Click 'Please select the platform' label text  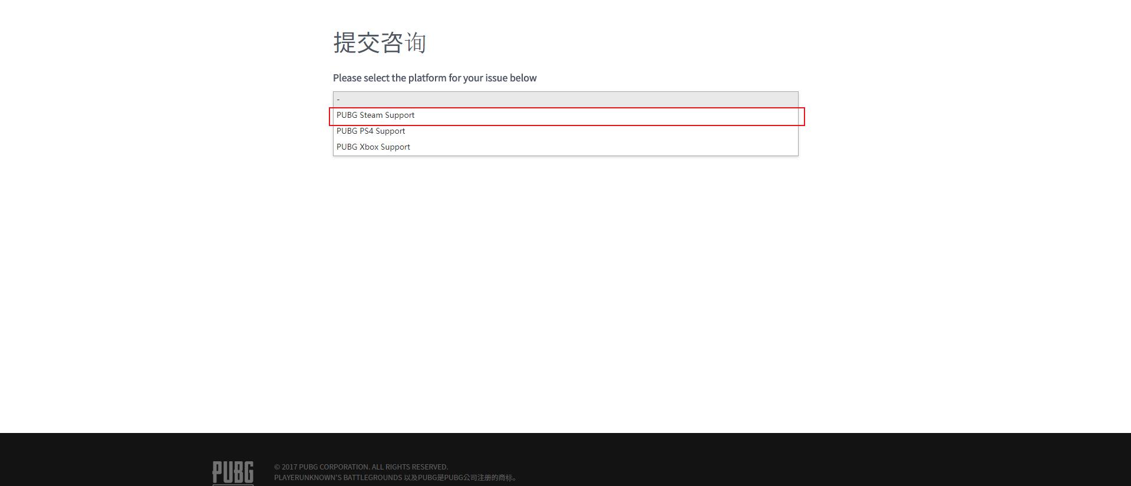(435, 78)
